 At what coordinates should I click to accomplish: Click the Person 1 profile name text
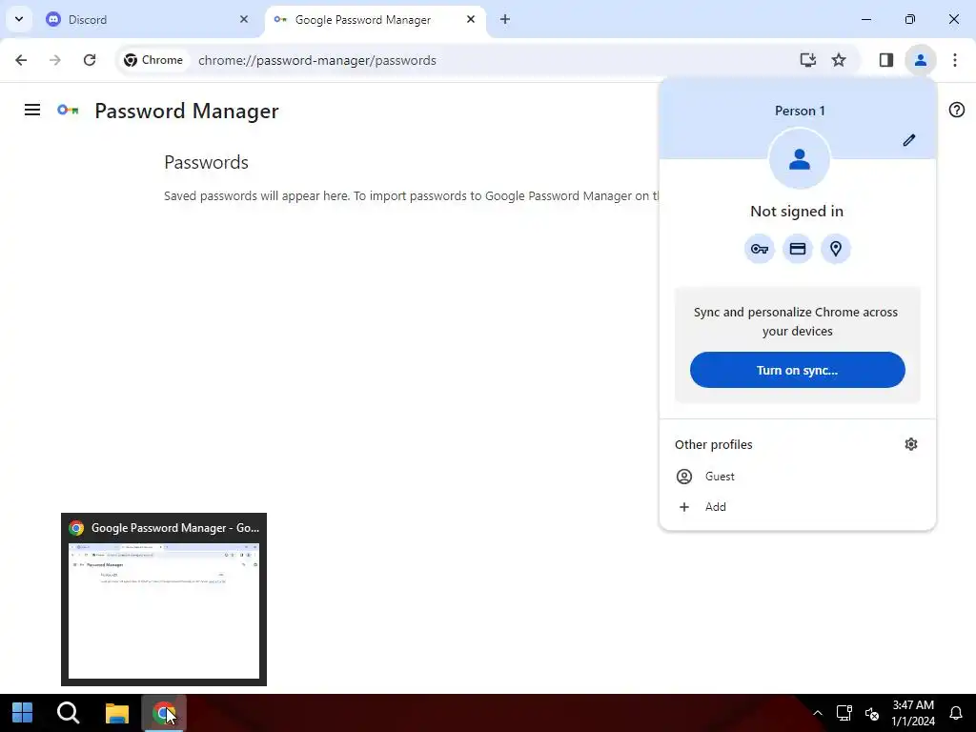coord(800,111)
